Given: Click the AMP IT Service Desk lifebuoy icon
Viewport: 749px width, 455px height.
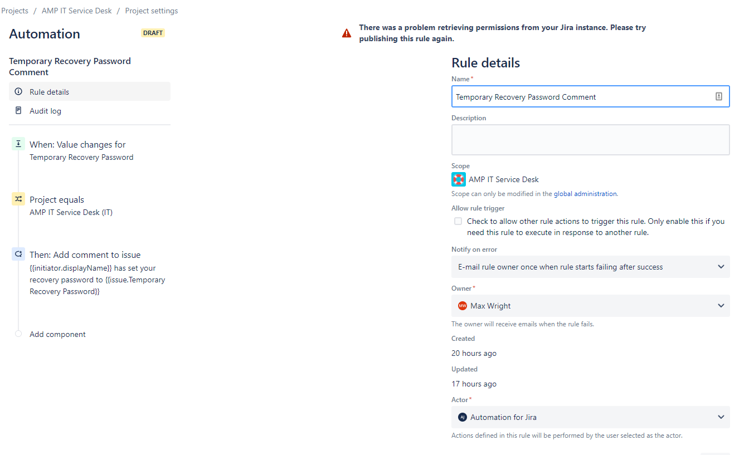Looking at the screenshot, I should point(459,179).
